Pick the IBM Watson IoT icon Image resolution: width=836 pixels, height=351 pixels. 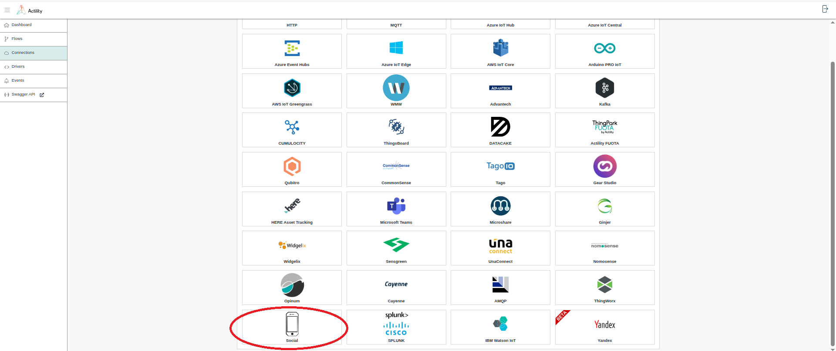pyautogui.click(x=500, y=324)
